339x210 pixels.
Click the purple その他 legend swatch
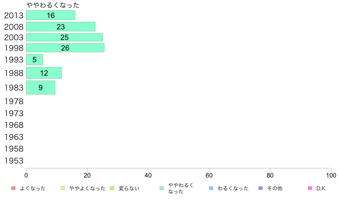261,188
